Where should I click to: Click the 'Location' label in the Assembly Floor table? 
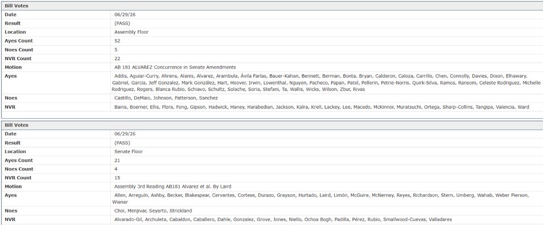pyautogui.click(x=15, y=32)
